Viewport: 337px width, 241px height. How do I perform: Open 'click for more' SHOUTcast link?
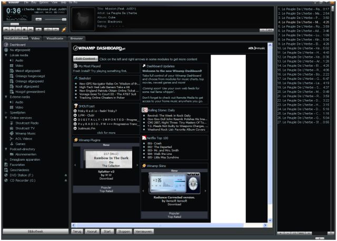(106, 133)
